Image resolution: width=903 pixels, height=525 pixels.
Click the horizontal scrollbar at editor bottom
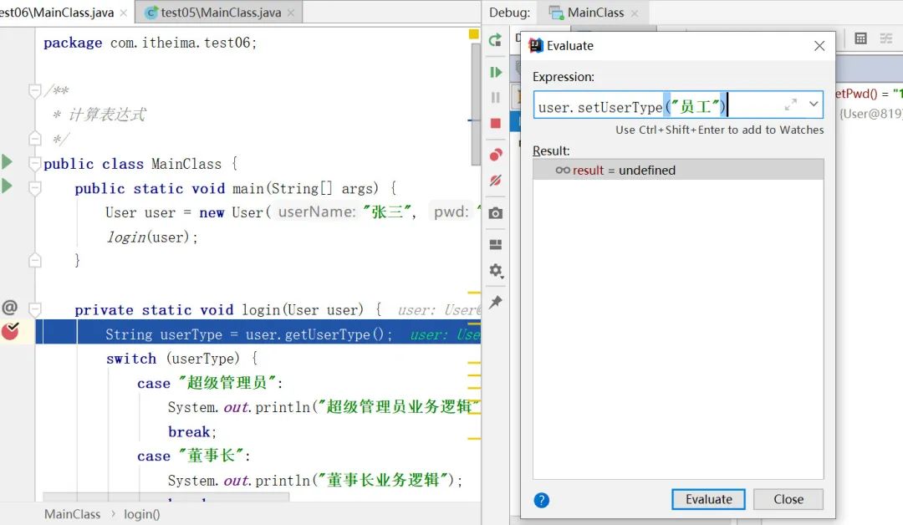tap(166, 497)
